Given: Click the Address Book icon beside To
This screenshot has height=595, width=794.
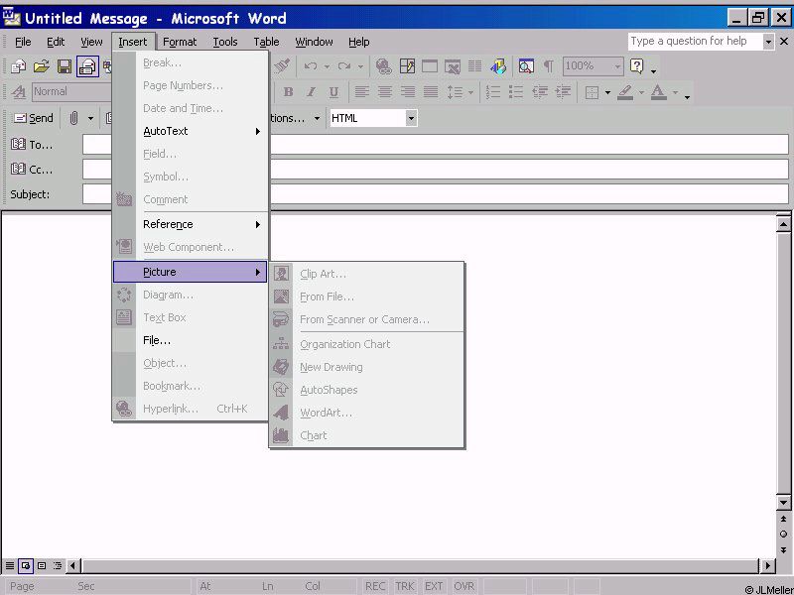Looking at the screenshot, I should 18,145.
